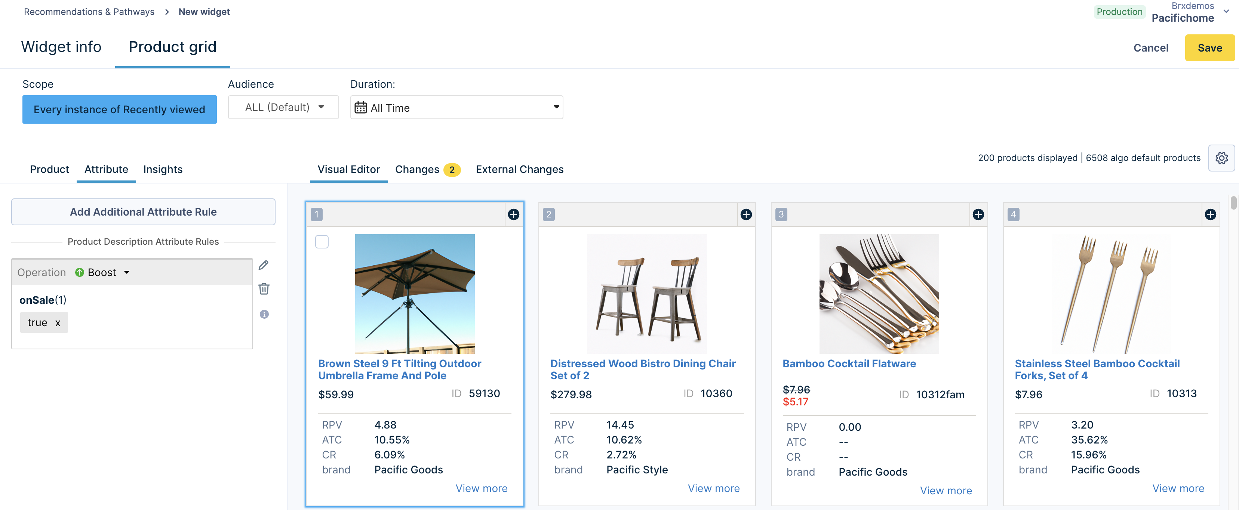Click View more on Bamboo Cocktail Flatware card

pos(946,491)
